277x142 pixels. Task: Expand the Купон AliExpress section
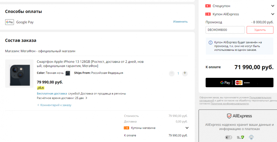click(x=273, y=14)
